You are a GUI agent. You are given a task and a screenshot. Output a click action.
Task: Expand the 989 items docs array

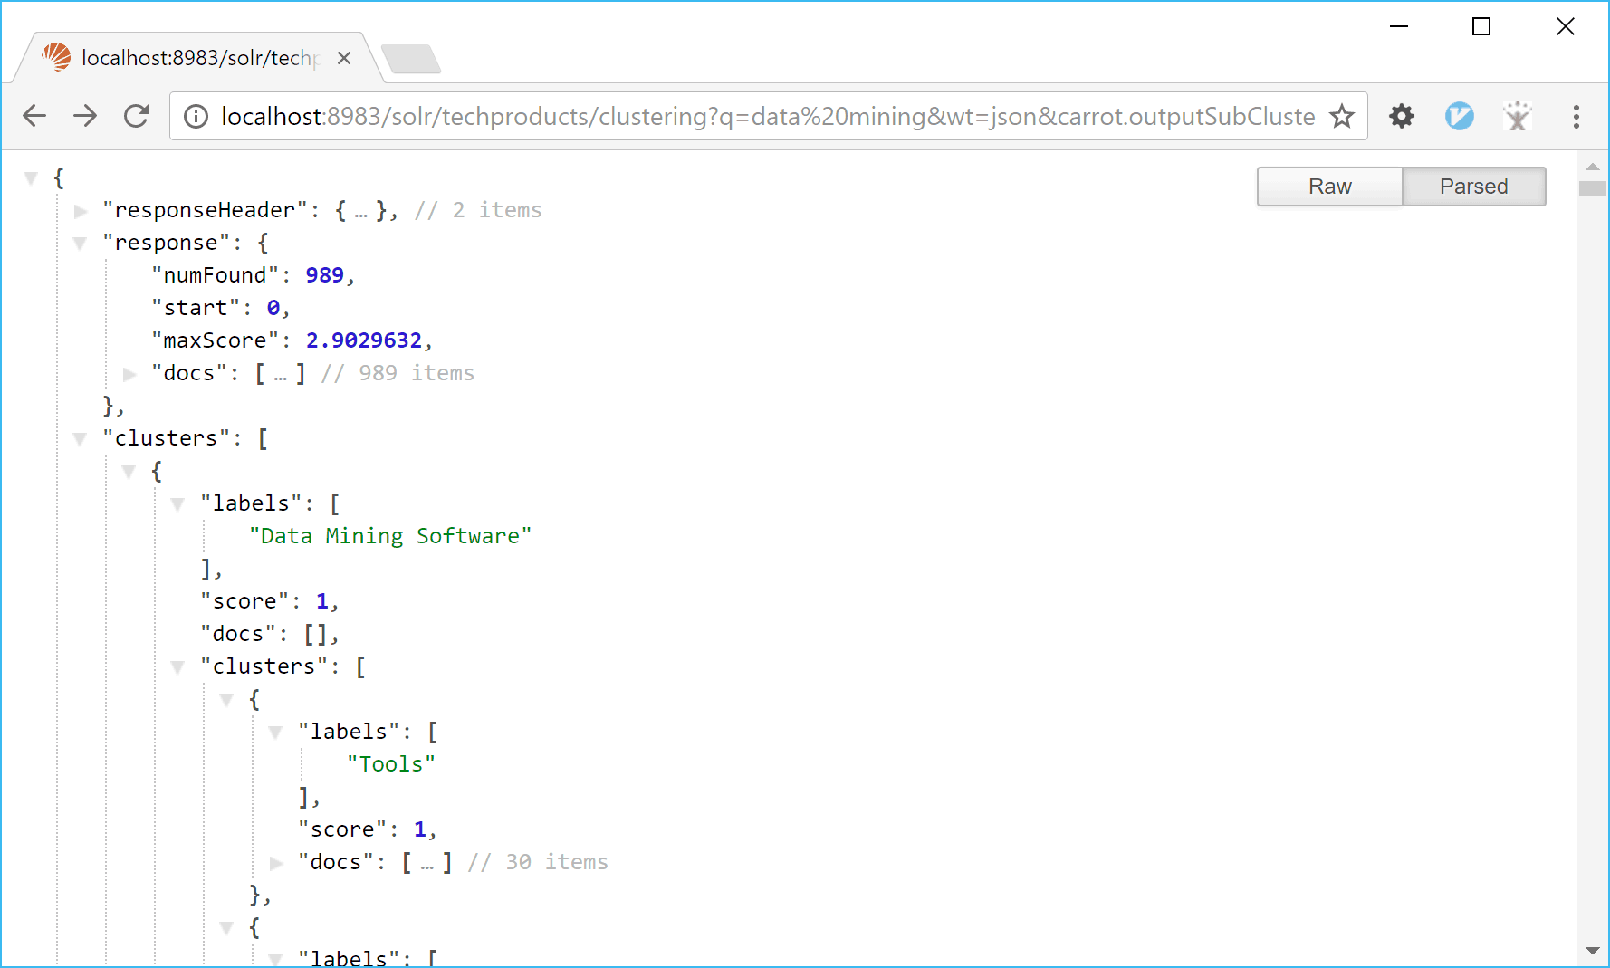tap(129, 374)
